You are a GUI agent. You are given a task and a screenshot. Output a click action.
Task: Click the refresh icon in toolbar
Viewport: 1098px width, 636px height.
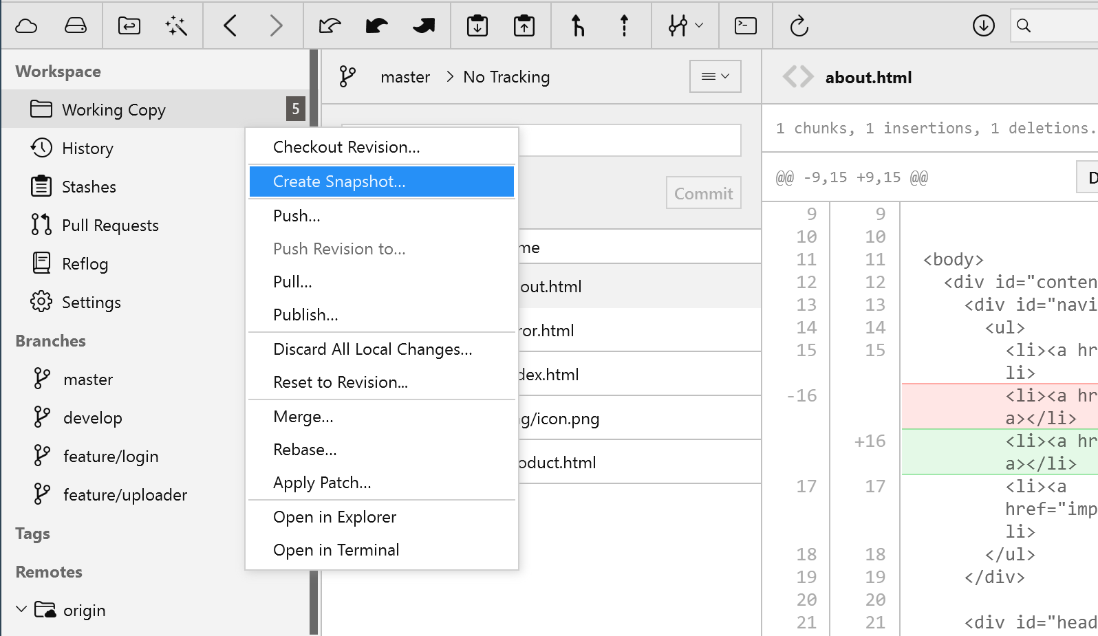(x=799, y=26)
